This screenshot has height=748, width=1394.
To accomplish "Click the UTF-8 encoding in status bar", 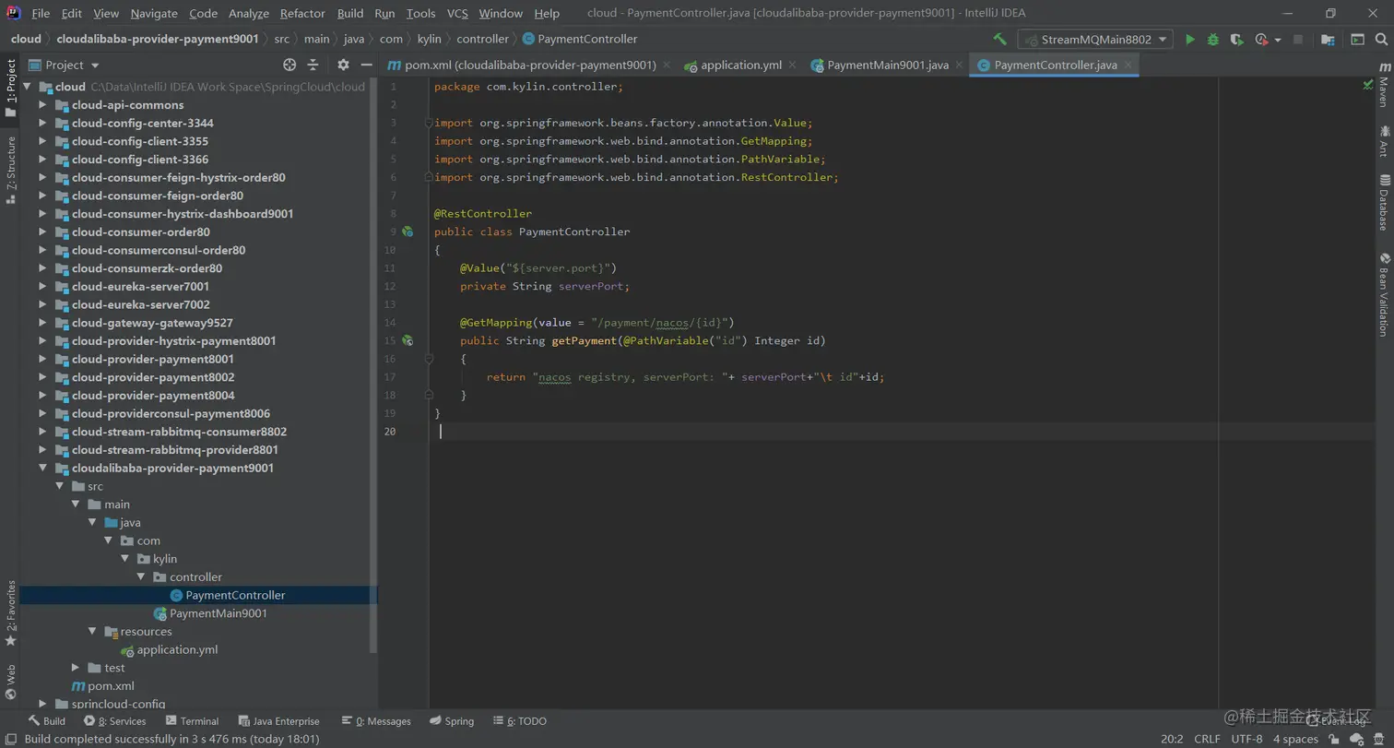I will click(x=1246, y=739).
